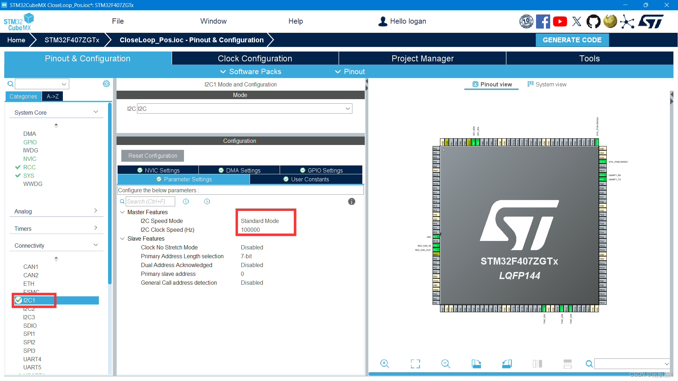Switch to Clock Configuration tab
The height and width of the screenshot is (381, 678).
[255, 59]
